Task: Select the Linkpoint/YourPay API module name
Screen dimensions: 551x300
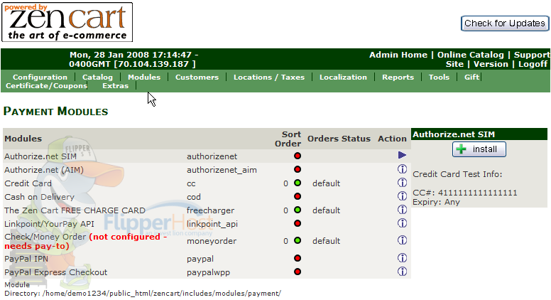Action: [49, 224]
